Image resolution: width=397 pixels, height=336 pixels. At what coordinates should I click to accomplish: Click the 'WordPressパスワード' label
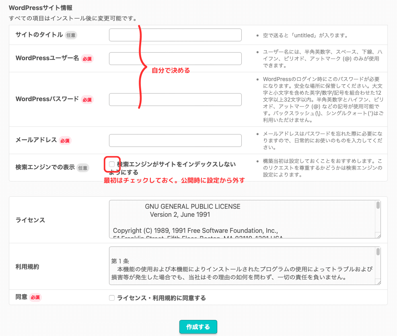[47, 99]
